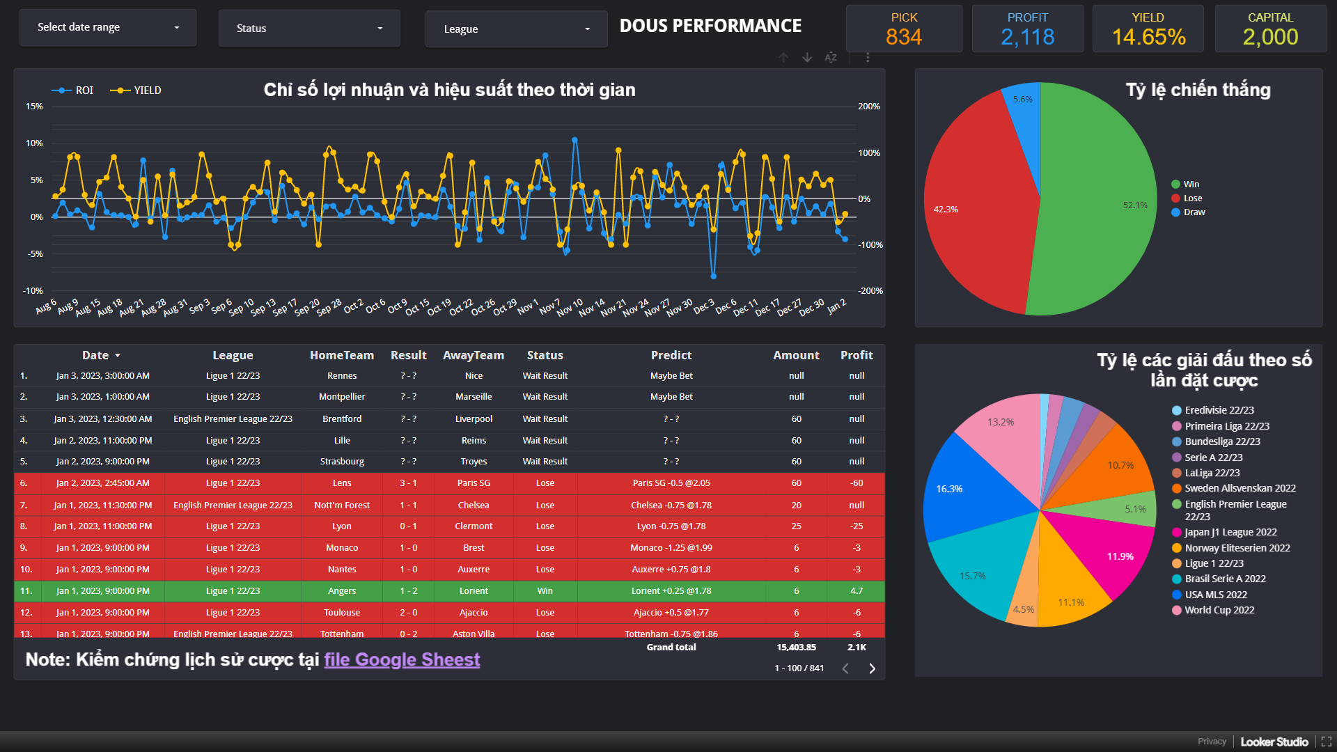Open the file Google Sheest link
The width and height of the screenshot is (1337, 752).
(x=402, y=659)
